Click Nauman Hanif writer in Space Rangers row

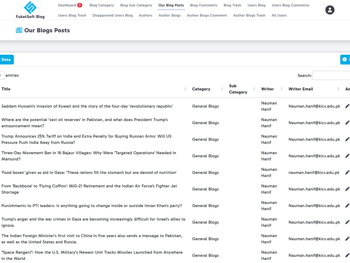pyautogui.click(x=269, y=255)
